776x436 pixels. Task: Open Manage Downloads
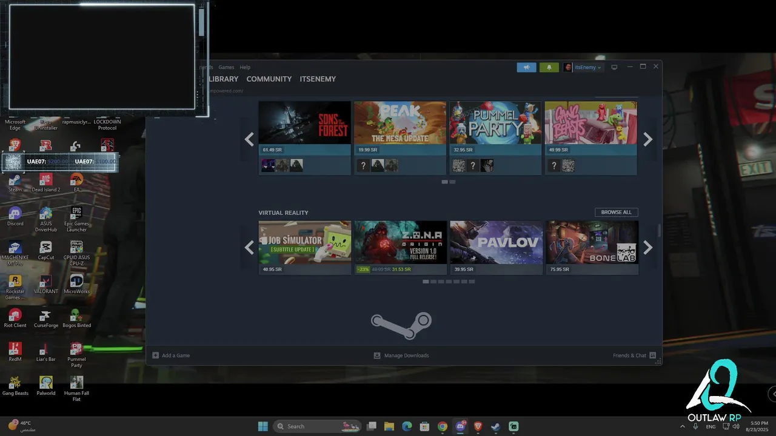pyautogui.click(x=401, y=355)
